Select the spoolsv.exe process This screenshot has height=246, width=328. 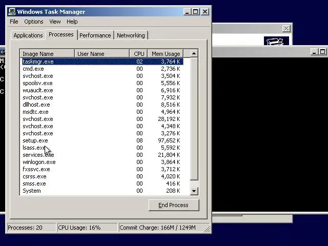(102, 83)
